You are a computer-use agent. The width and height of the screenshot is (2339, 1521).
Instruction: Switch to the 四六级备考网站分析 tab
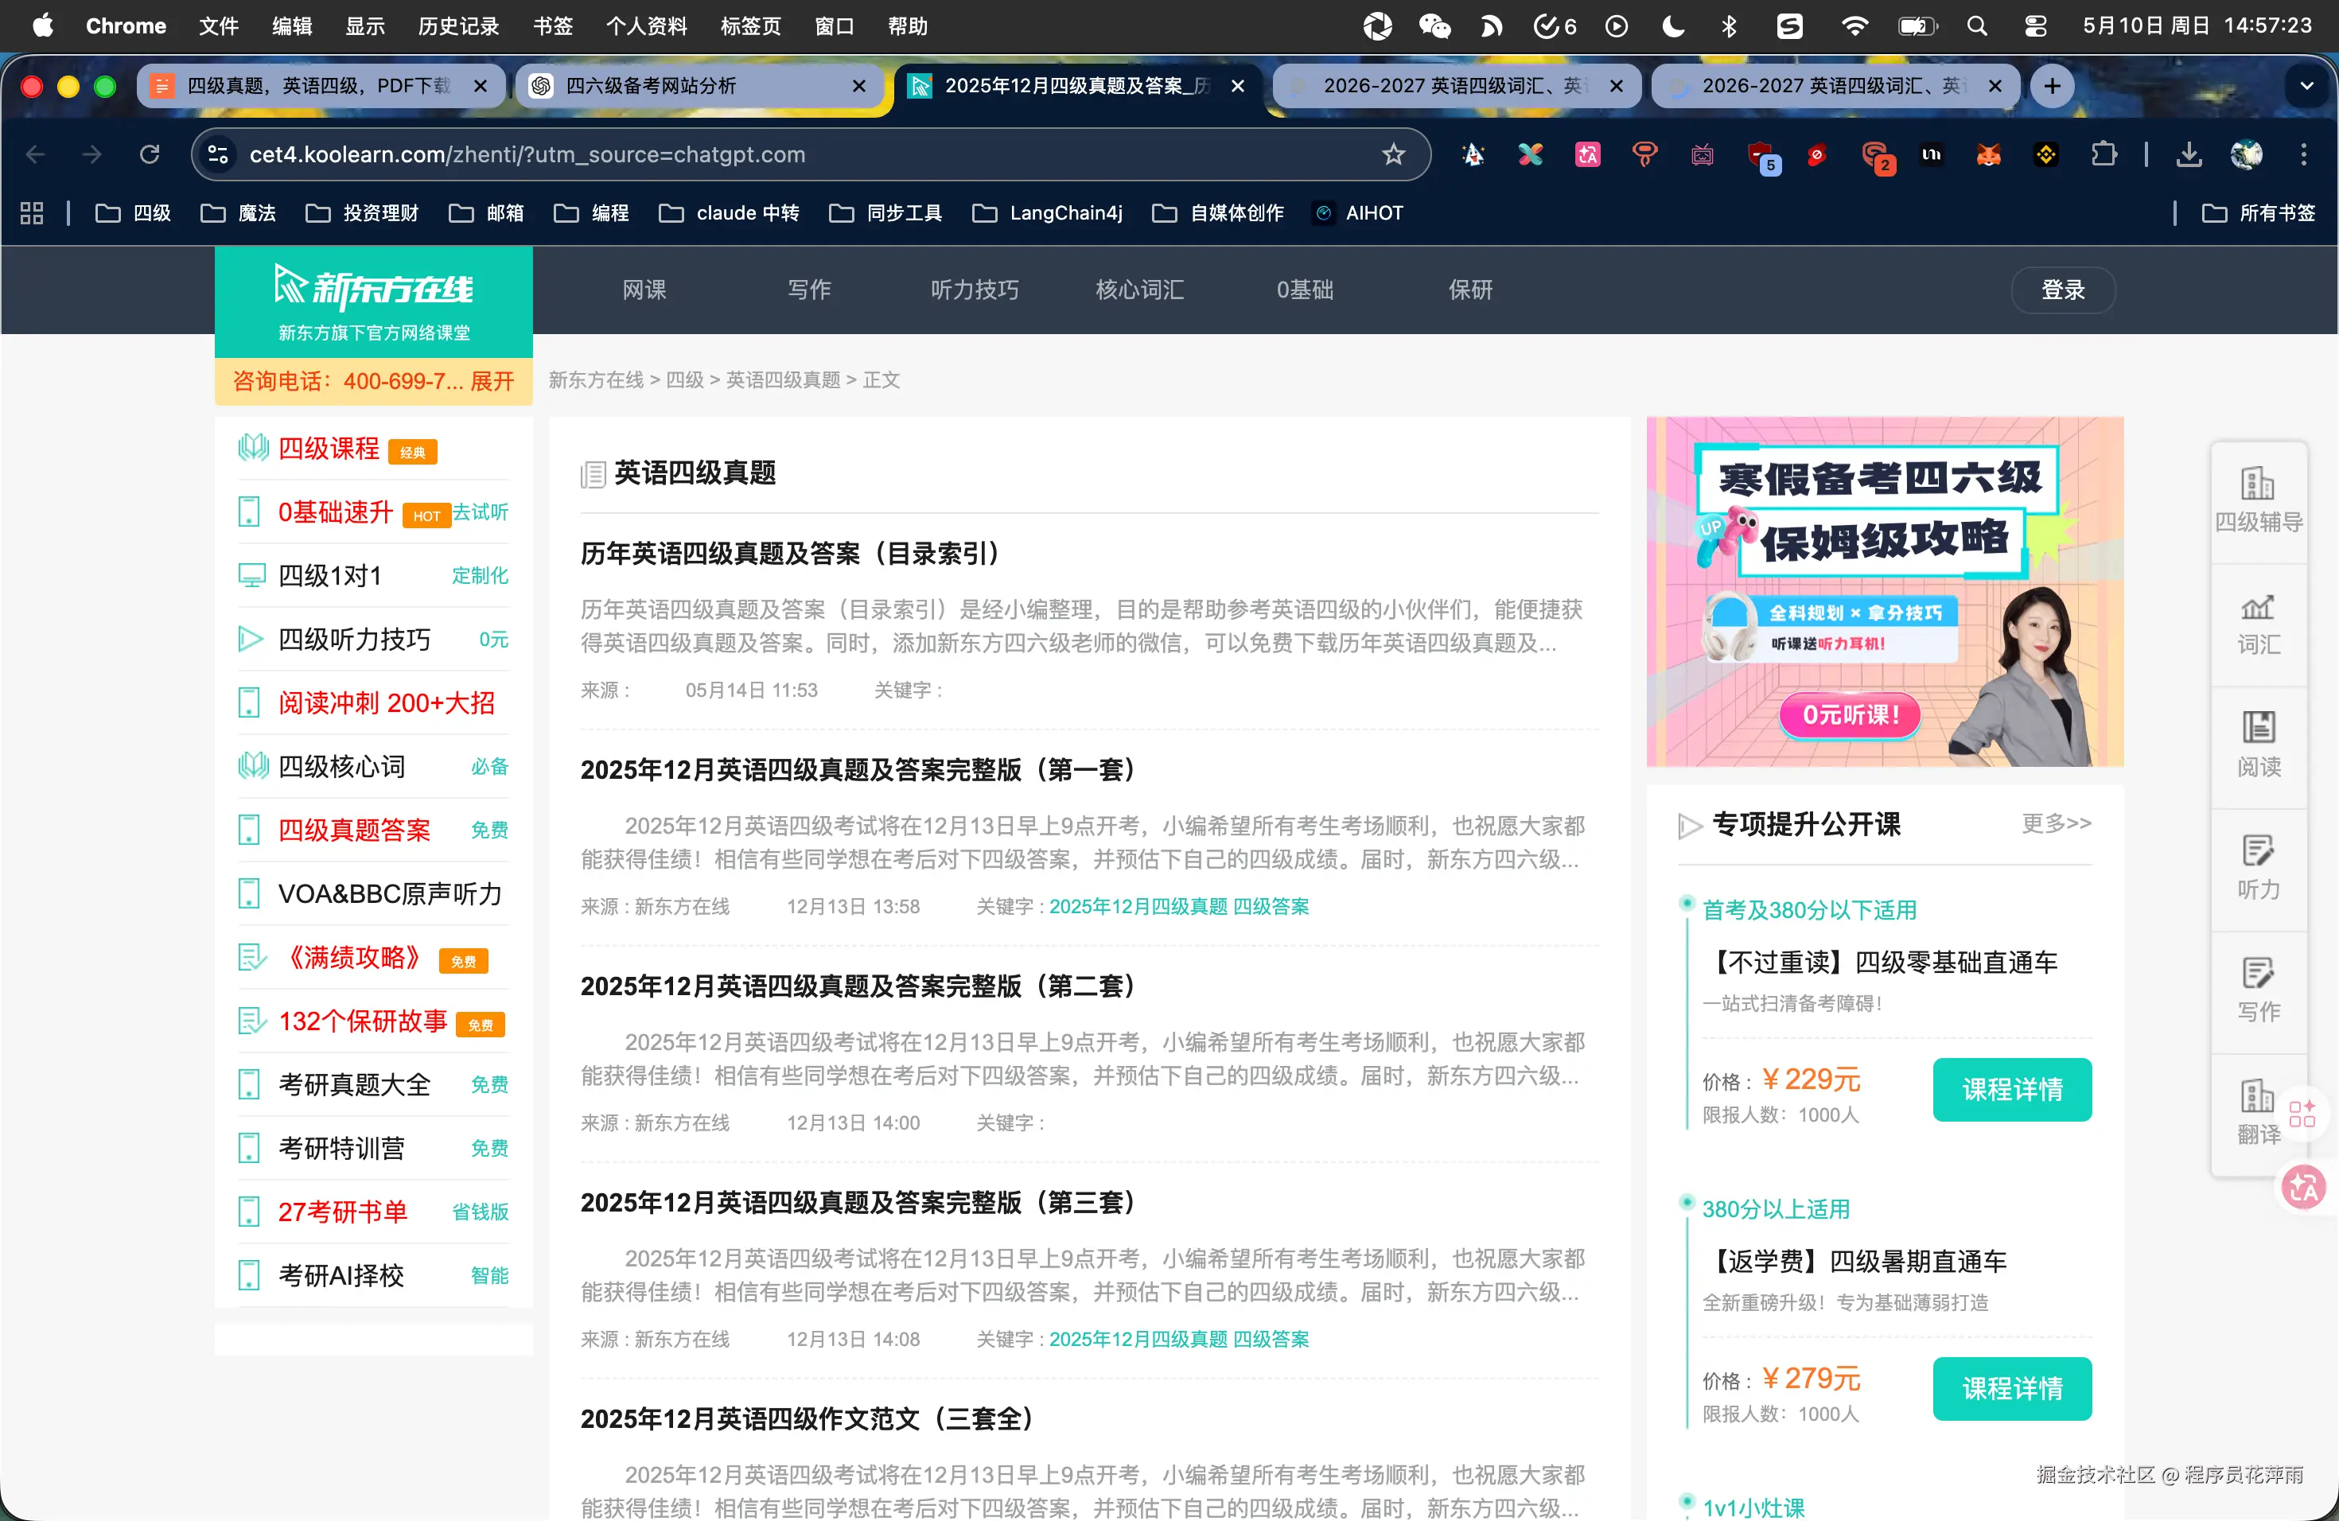[x=700, y=87]
